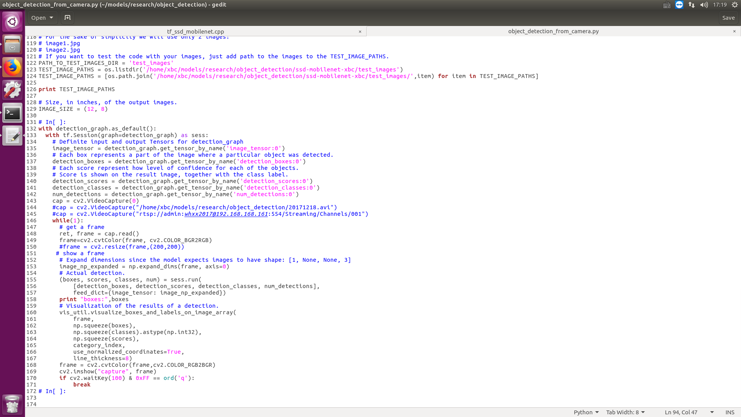
Task: Click the '# image1.jpg' comment line
Action: [x=59, y=43]
